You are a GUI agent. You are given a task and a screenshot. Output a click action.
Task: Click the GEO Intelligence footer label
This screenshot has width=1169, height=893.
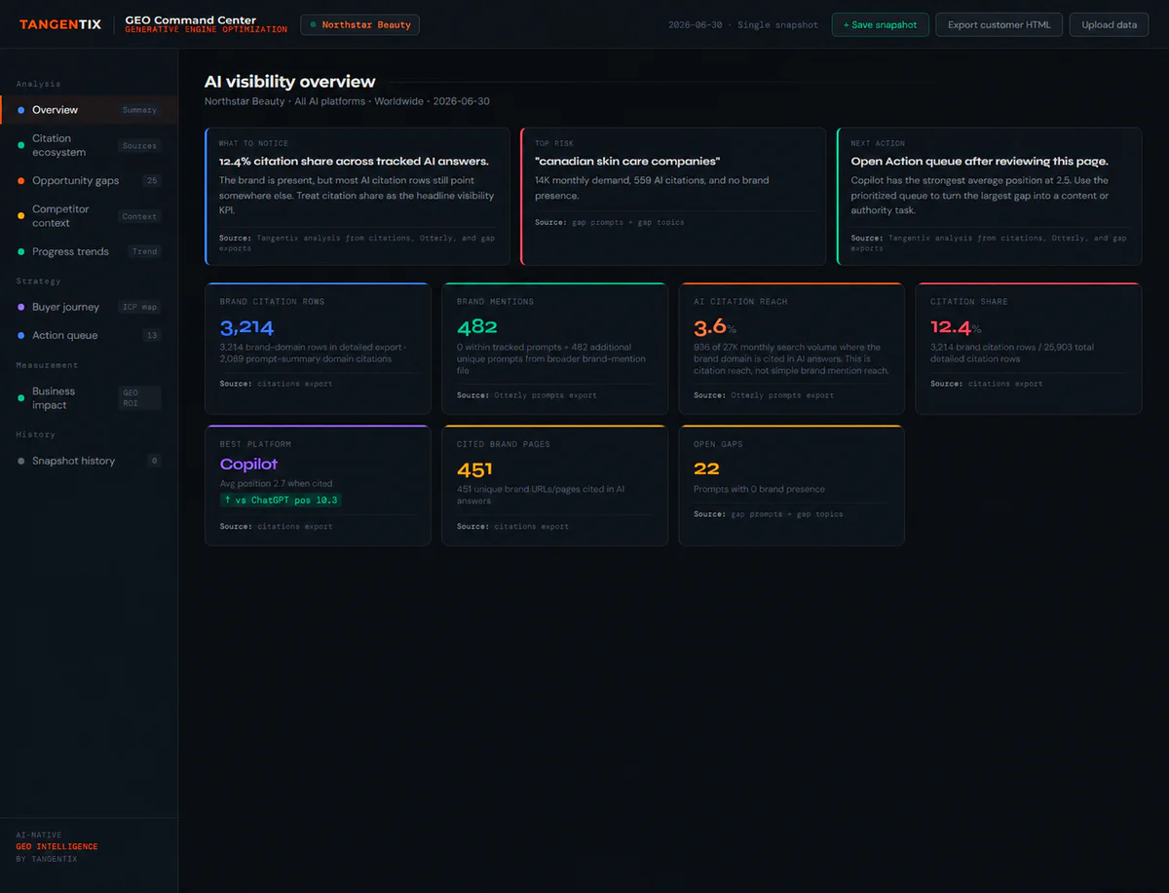57,846
